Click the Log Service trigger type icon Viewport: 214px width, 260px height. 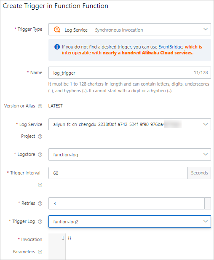[x=57, y=29]
